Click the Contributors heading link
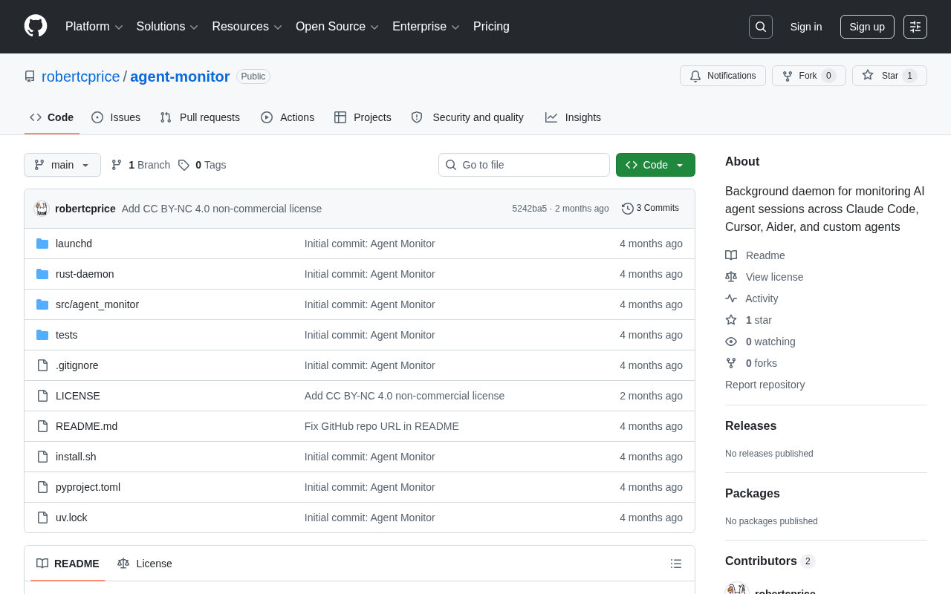Screen dimensions: 951x594 click(x=770, y=561)
